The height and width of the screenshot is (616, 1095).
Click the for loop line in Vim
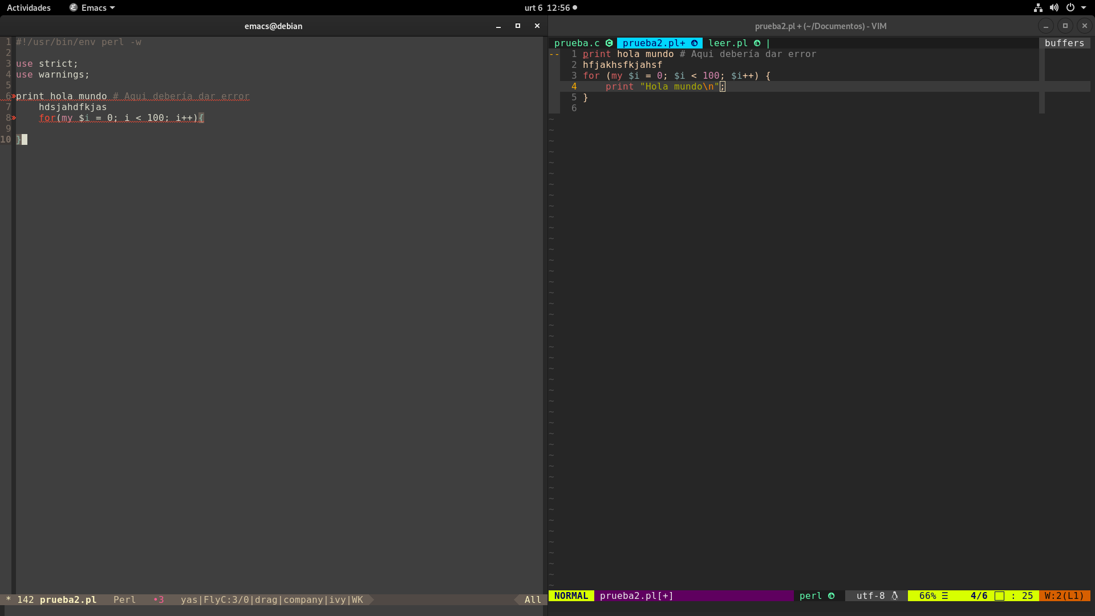676,75
